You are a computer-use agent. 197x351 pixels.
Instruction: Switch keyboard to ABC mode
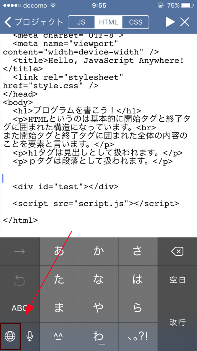click(19, 308)
